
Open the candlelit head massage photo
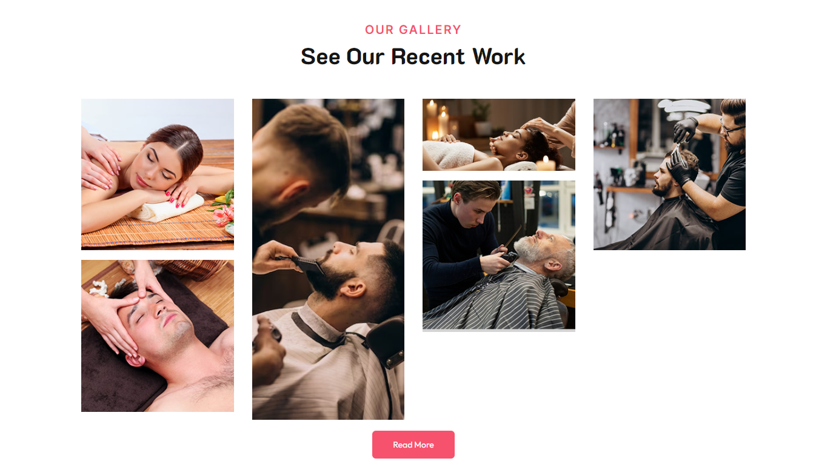point(499,134)
